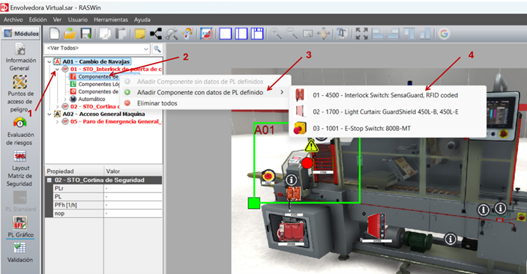Click the snowman wizard toolbar icon
527x274 pixels.
(x=187, y=34)
